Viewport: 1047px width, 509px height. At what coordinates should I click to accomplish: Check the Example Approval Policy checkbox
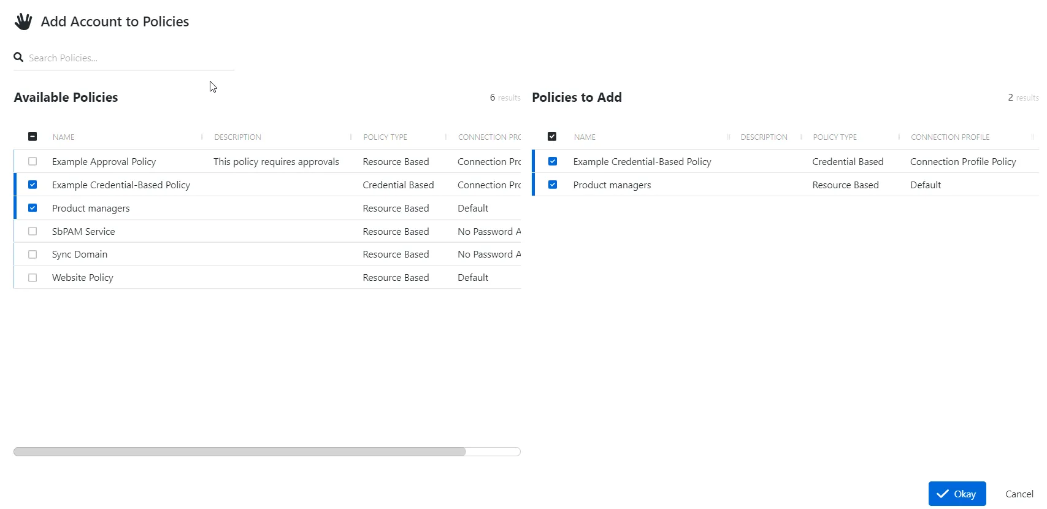pyautogui.click(x=33, y=161)
